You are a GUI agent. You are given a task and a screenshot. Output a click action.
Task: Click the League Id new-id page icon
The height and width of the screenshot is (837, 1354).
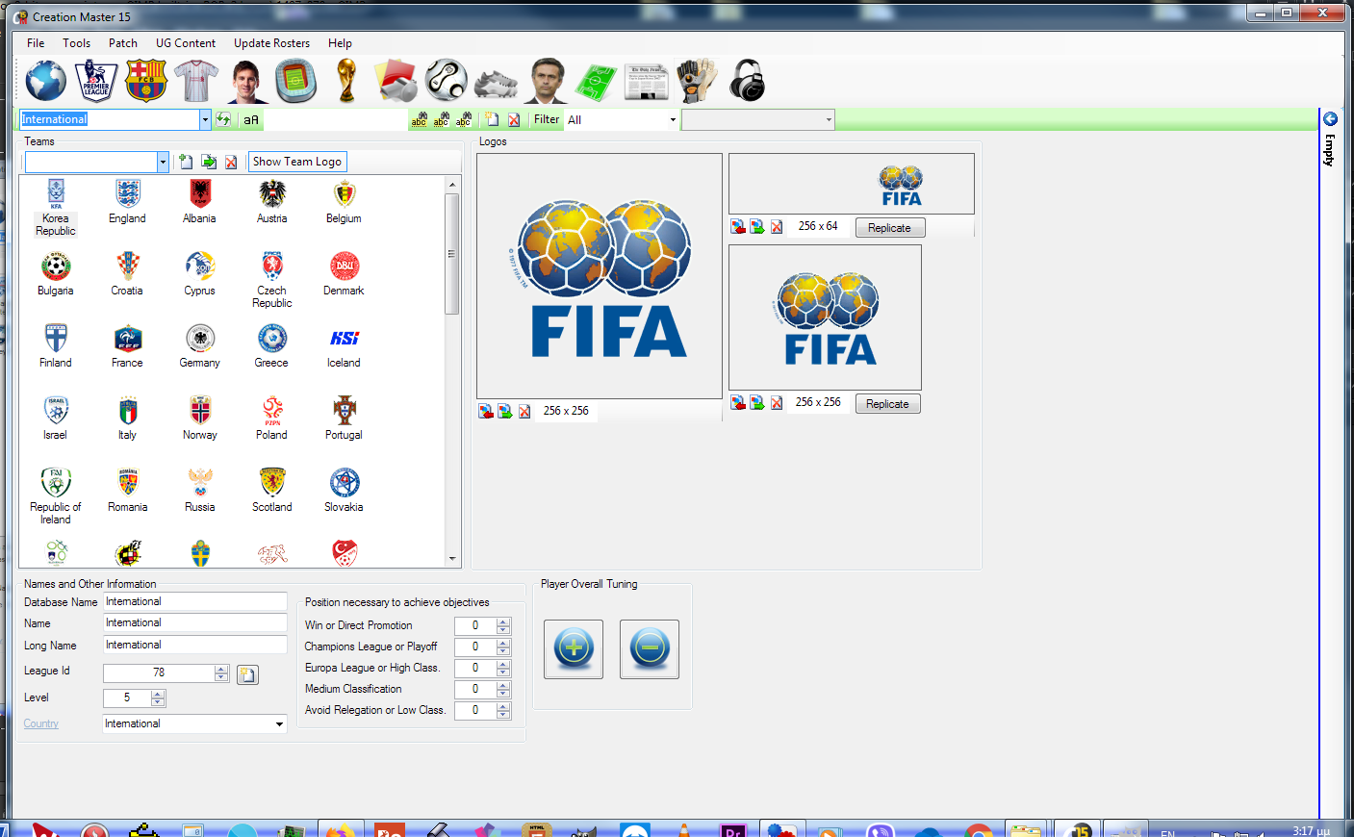coord(247,674)
